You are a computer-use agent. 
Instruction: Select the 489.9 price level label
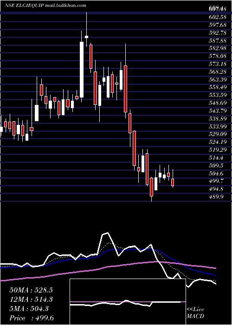coord(216,197)
